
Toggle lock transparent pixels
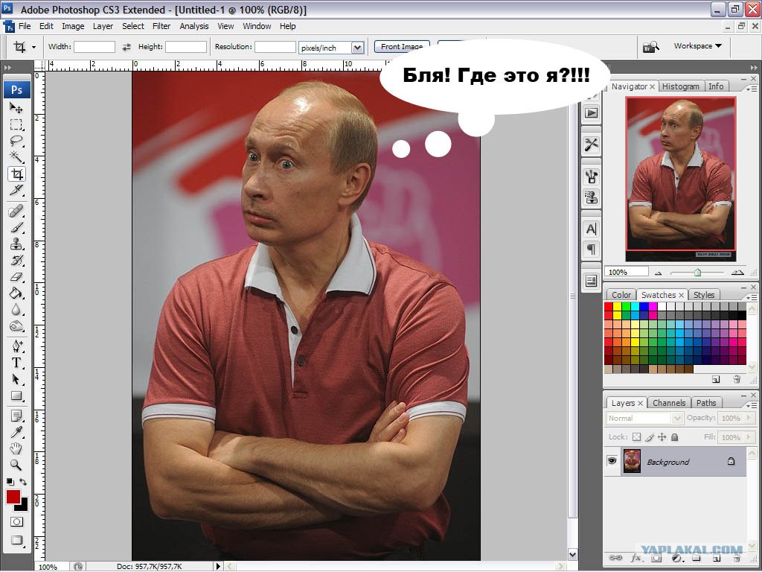point(637,437)
